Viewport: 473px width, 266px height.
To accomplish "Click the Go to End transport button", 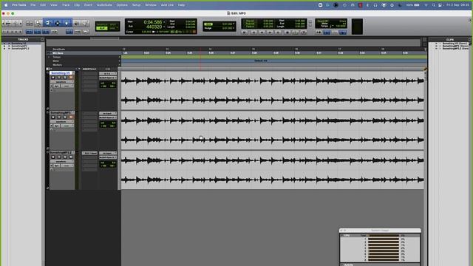I will [x=278, y=33].
